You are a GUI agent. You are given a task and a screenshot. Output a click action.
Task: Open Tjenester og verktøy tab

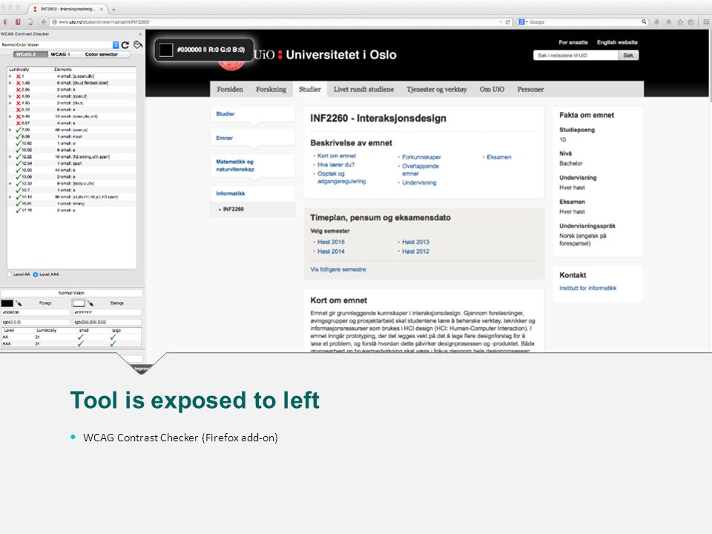pyautogui.click(x=436, y=90)
